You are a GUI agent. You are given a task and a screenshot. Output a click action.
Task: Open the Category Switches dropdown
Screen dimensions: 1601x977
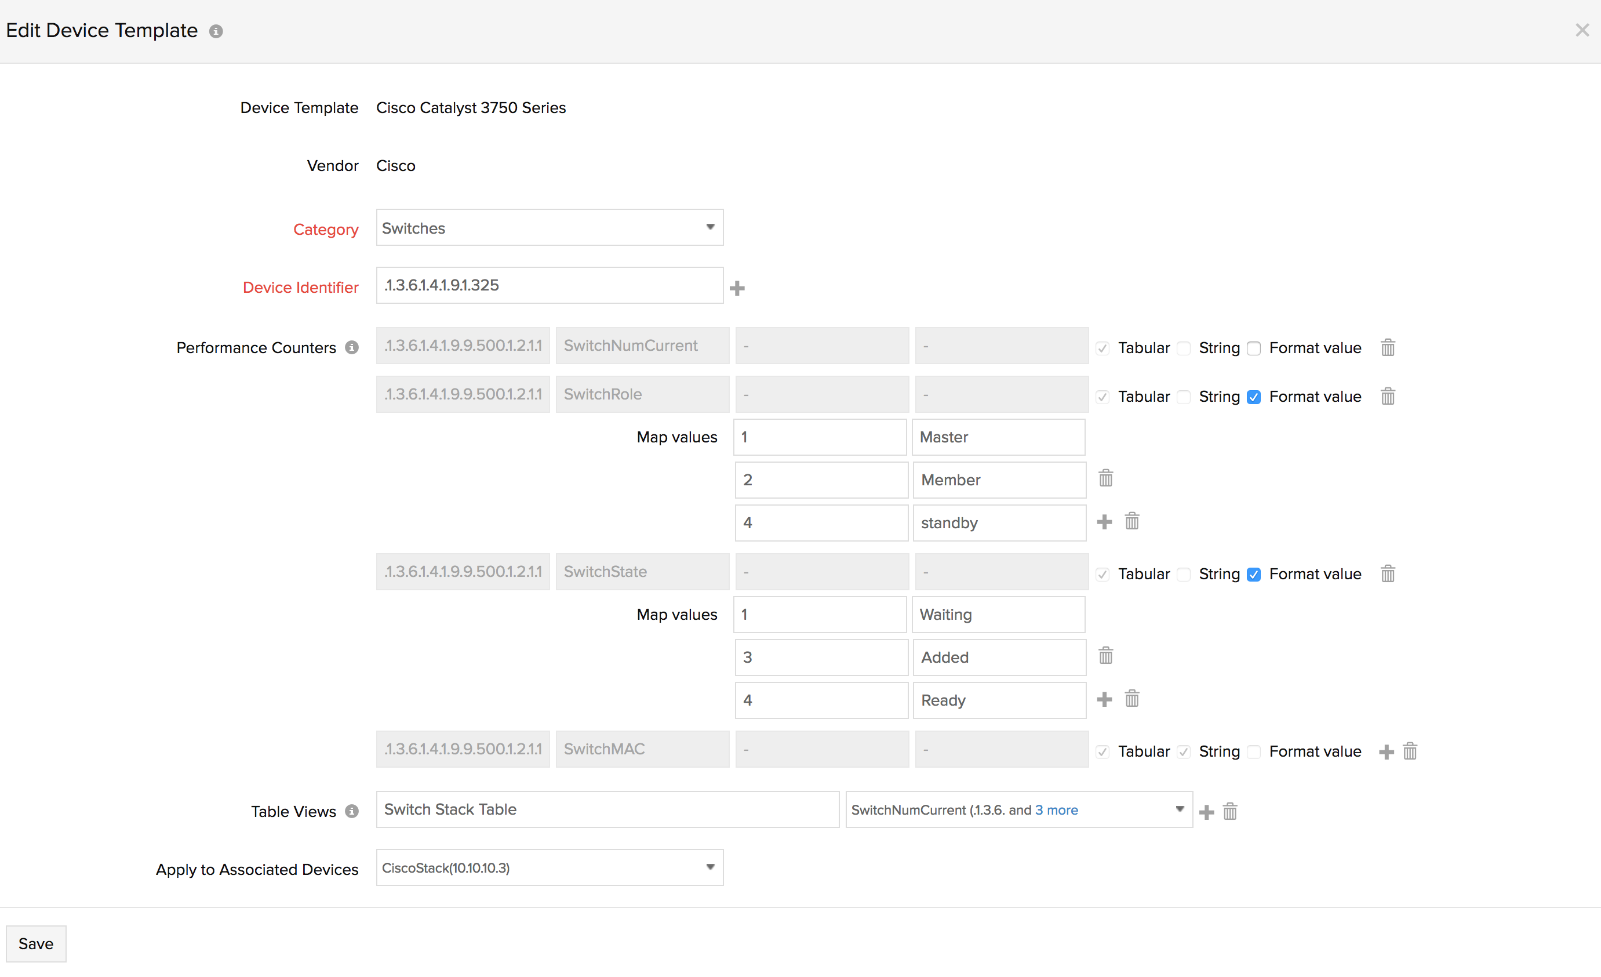(549, 227)
